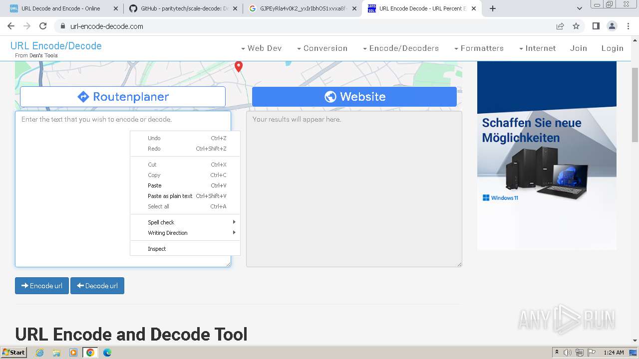
Task: Click the share page icon in address bar
Action: [x=560, y=26]
